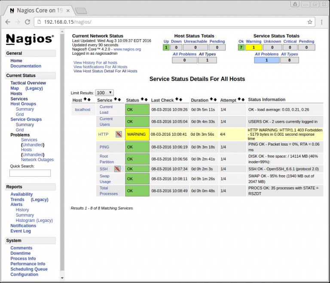Sort descending by Status column arrow
This screenshot has width=330, height=283.
(147, 100)
